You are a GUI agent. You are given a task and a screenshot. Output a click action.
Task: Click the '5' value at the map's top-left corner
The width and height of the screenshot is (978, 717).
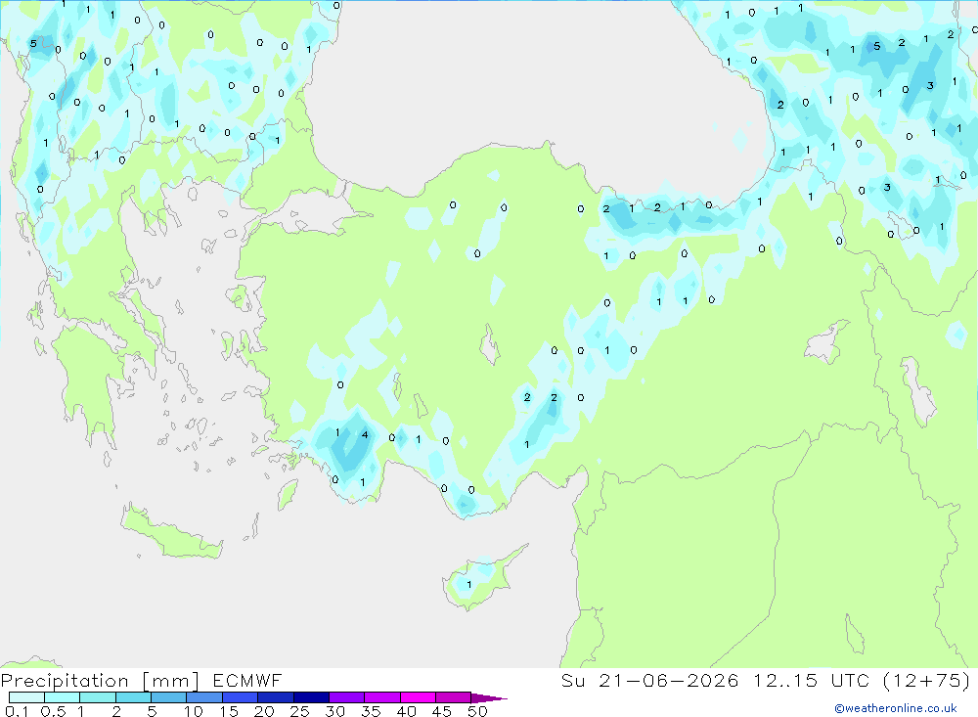pos(33,44)
